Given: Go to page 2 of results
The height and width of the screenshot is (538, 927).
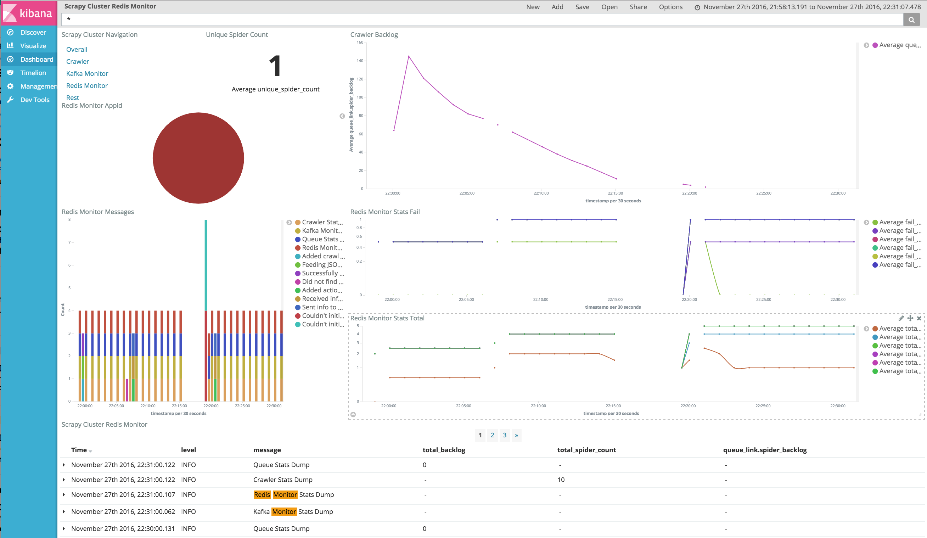Looking at the screenshot, I should [492, 435].
